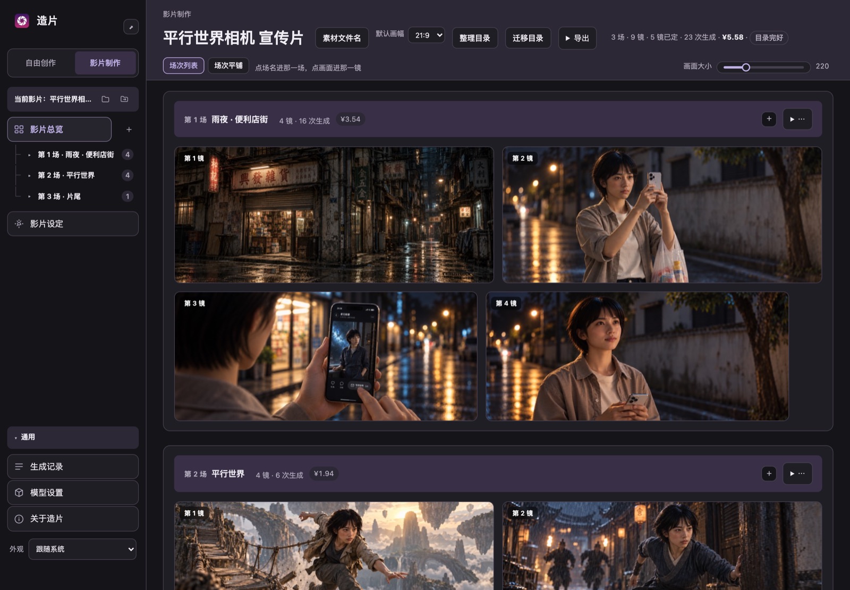The height and width of the screenshot is (590, 850).
Task: Click the info icon in 关于造片
Action: pos(19,519)
